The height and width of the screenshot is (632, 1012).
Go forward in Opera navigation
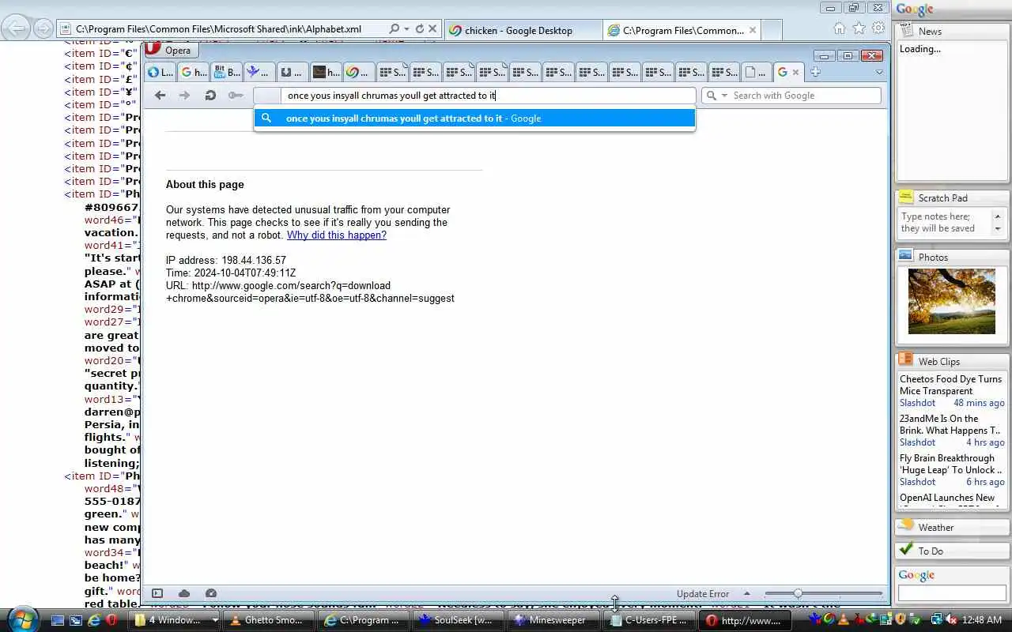click(x=184, y=96)
